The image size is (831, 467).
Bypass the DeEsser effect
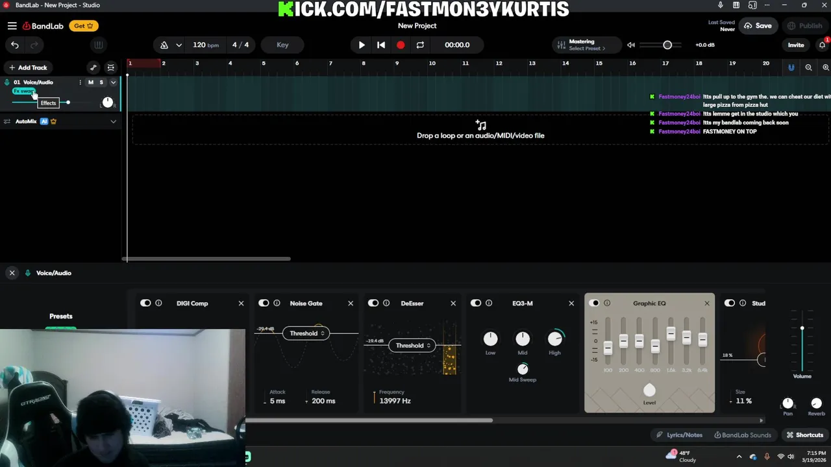pyautogui.click(x=373, y=303)
